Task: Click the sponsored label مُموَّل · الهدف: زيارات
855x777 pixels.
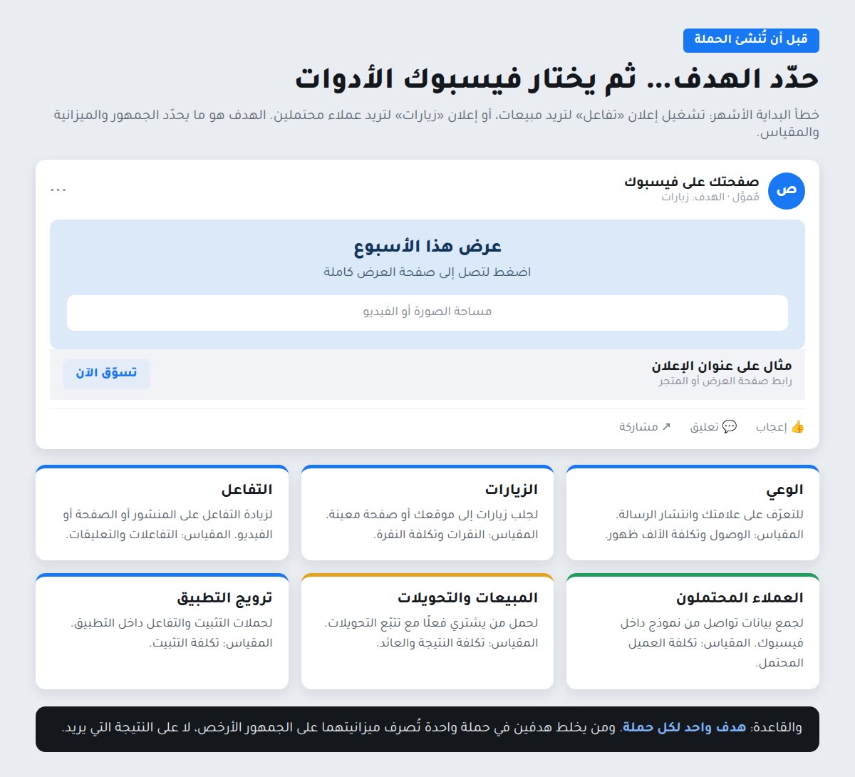Action: [710, 197]
